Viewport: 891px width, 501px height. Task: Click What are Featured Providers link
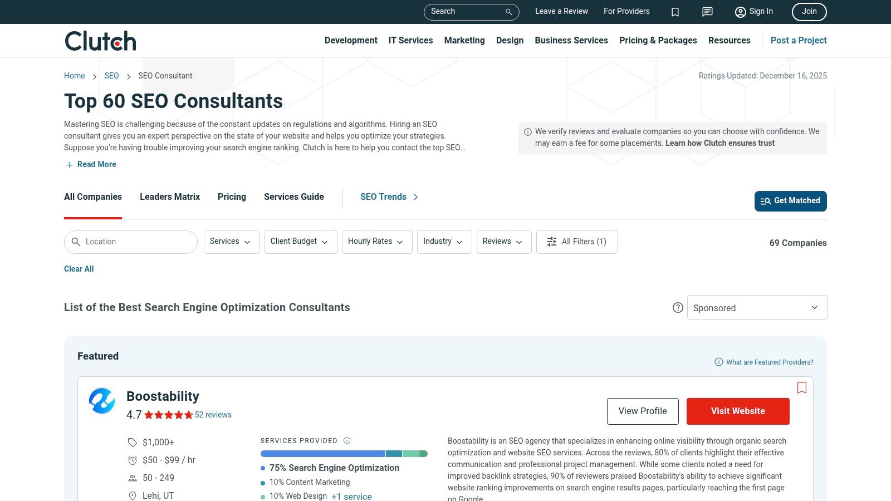click(x=770, y=362)
